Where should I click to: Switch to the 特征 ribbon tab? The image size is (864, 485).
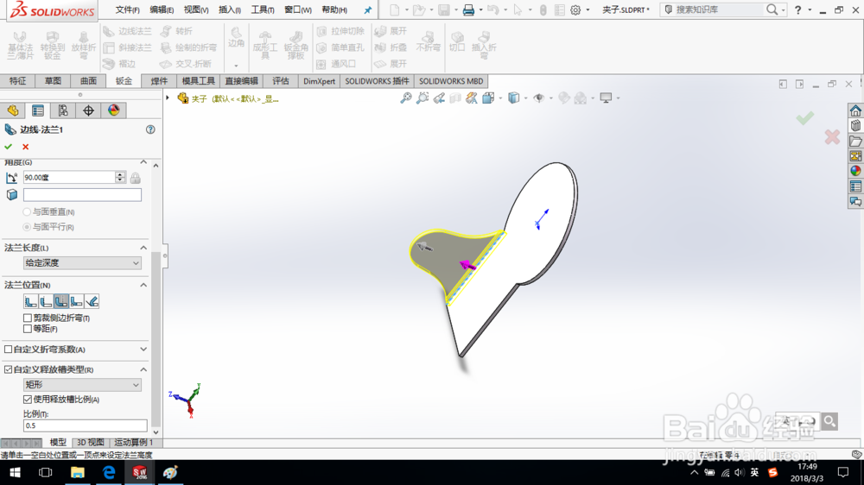(17, 81)
